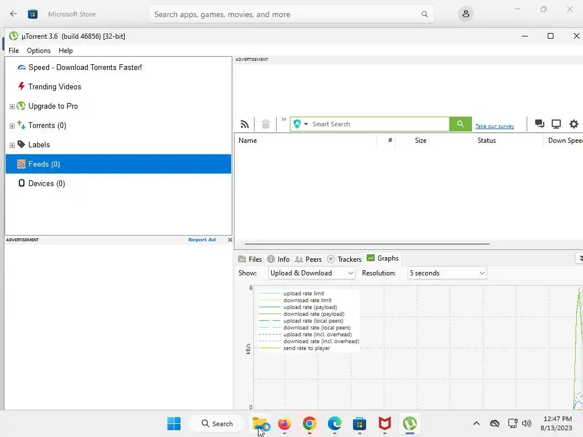The height and width of the screenshot is (437, 583).
Task: Focus the Smart Search input field
Action: [x=380, y=124]
